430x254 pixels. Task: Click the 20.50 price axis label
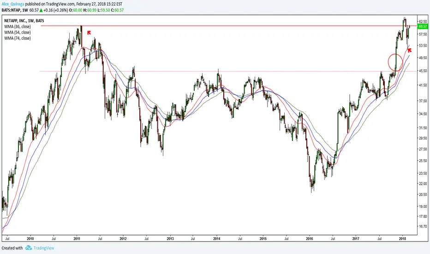pyautogui.click(x=423, y=194)
